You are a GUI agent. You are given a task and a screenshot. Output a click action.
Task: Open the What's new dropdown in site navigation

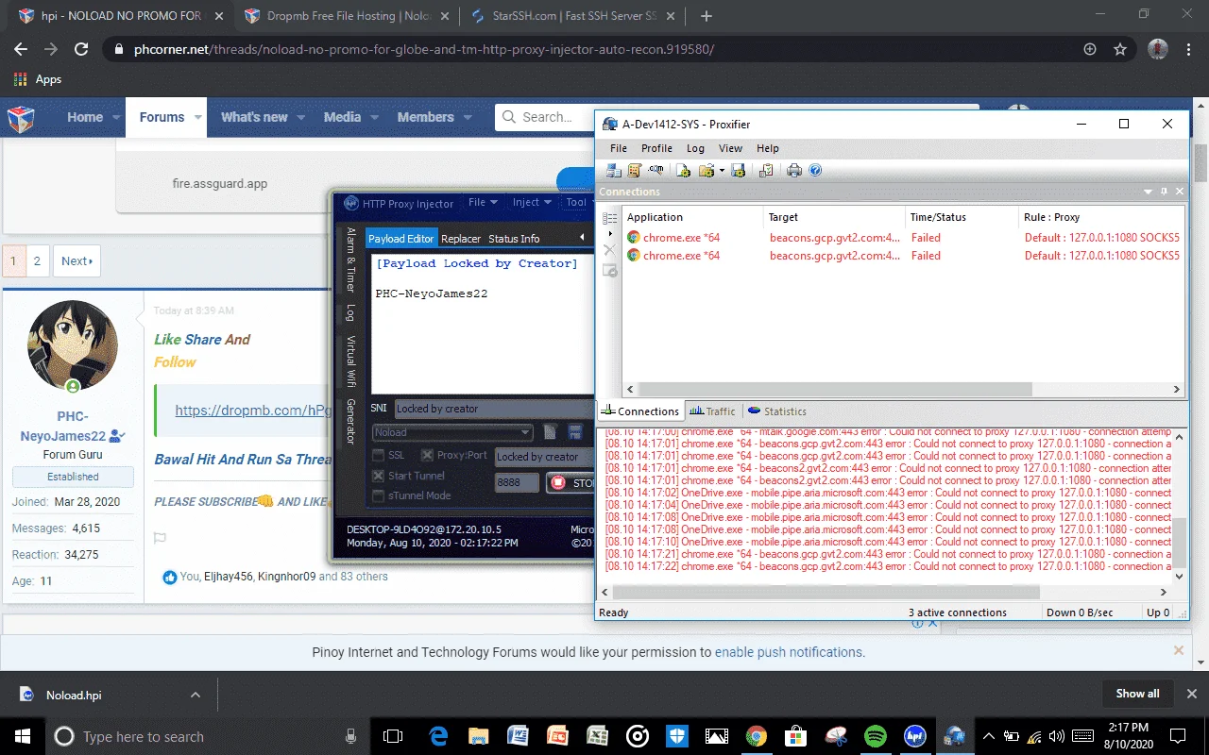click(301, 118)
